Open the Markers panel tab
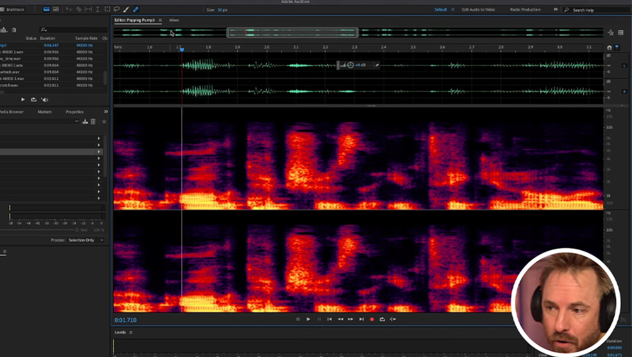632x357 pixels. [45, 112]
